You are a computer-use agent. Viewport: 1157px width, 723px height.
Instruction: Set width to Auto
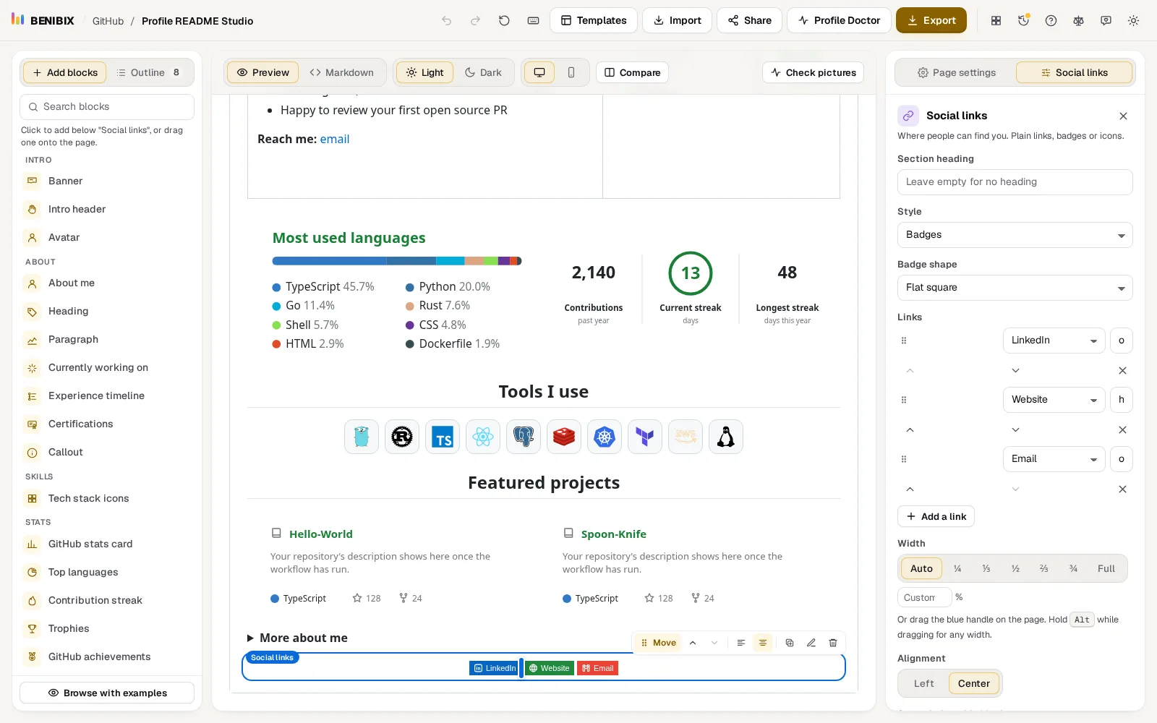pos(921,568)
